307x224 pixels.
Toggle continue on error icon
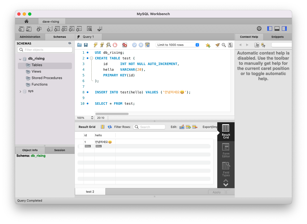[125, 45]
